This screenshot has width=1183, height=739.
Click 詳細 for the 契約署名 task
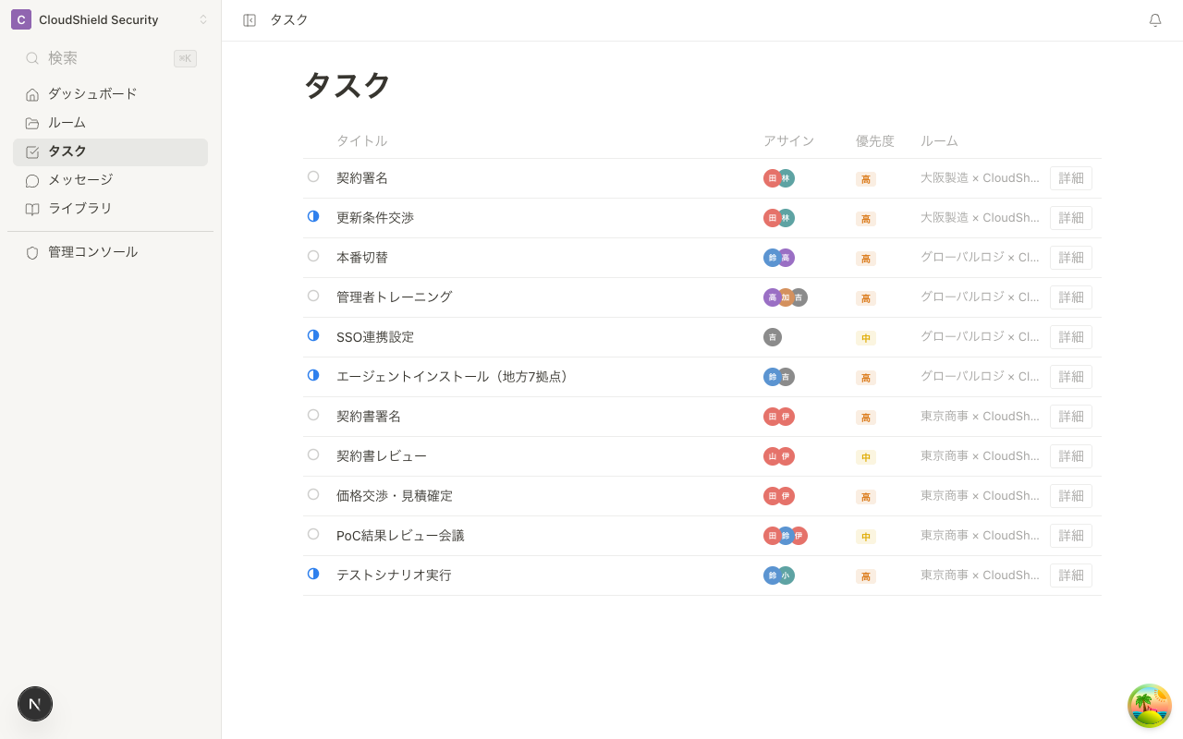1070,177
